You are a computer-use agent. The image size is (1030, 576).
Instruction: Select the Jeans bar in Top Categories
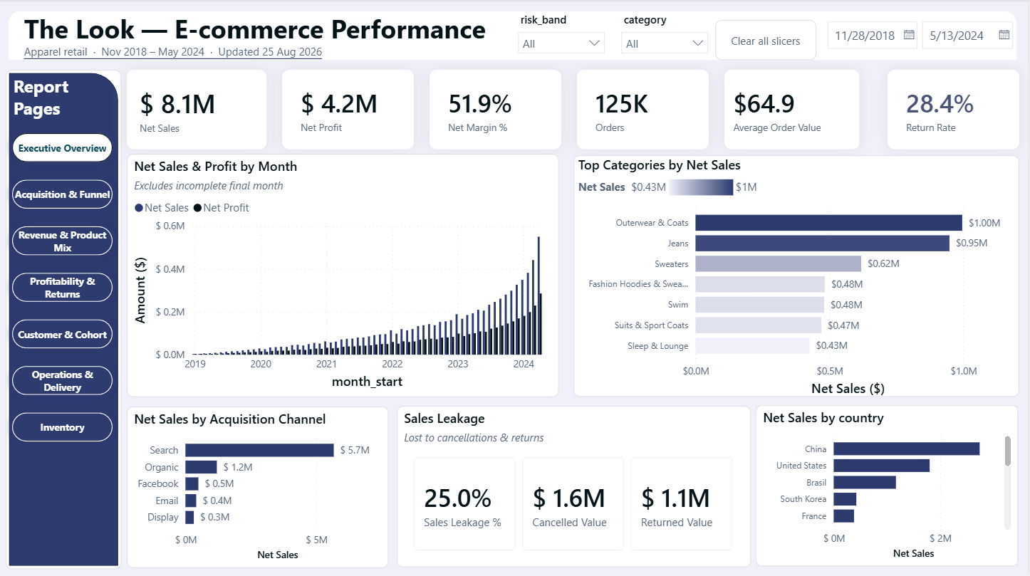(822, 244)
